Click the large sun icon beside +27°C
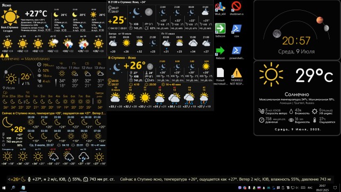This screenshot has width=341, height=192. pos(10,16)
